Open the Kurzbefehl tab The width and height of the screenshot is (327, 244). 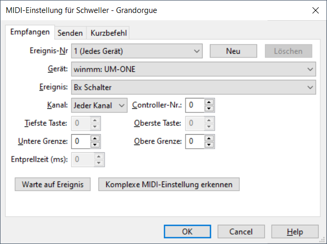[x=107, y=33]
